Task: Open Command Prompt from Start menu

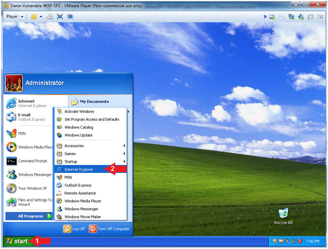Action: 29,161
